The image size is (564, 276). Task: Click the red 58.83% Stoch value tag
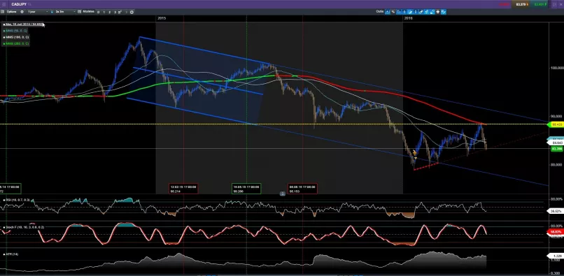(x=555, y=232)
